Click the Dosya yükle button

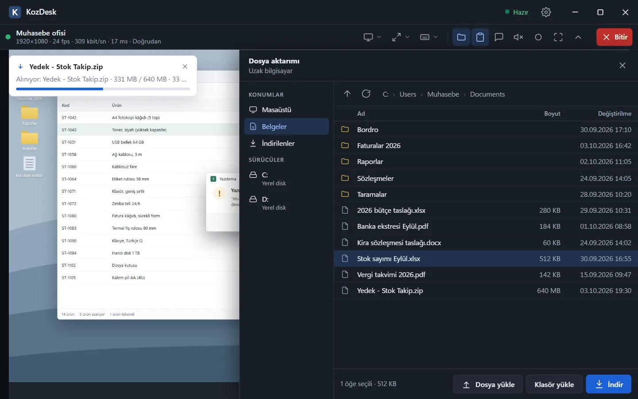[x=488, y=384]
